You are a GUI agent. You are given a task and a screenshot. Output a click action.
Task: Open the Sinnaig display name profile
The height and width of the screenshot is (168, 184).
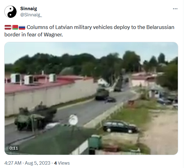29,9
